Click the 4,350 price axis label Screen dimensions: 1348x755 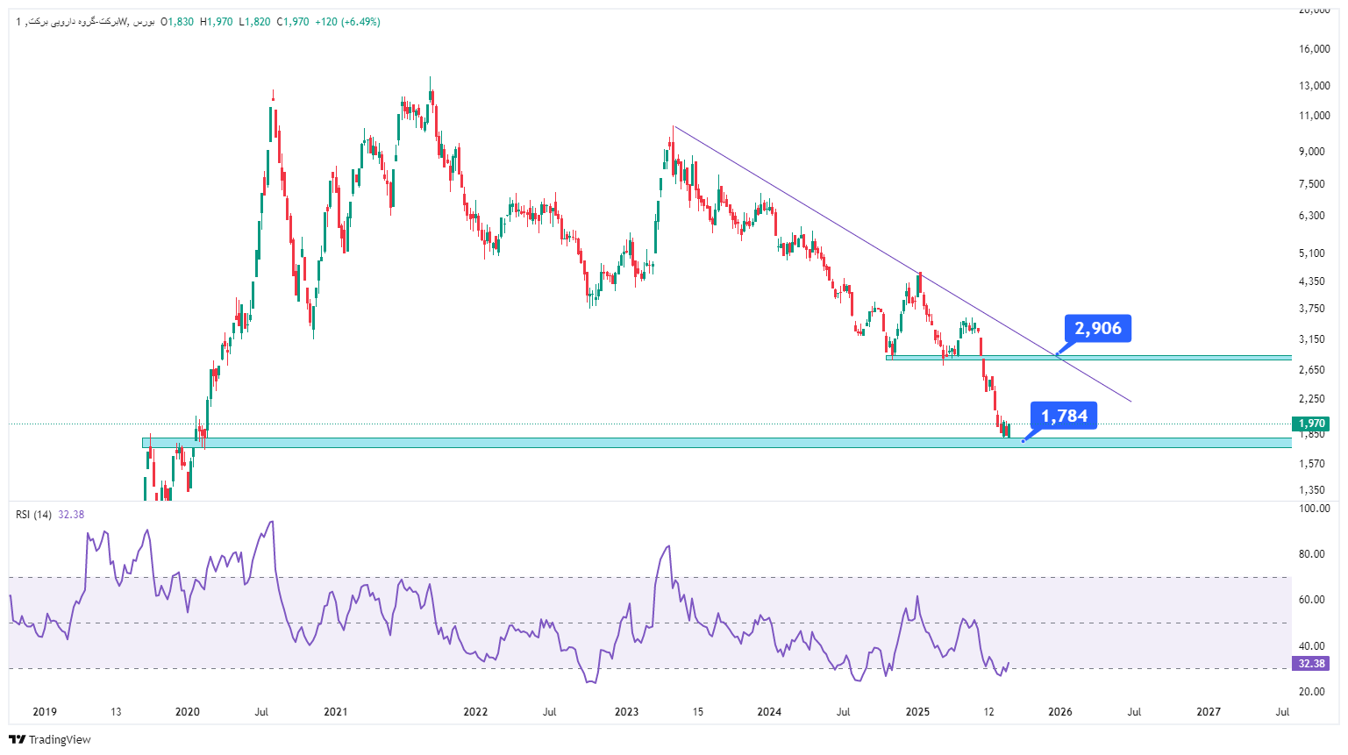pyautogui.click(x=1312, y=281)
